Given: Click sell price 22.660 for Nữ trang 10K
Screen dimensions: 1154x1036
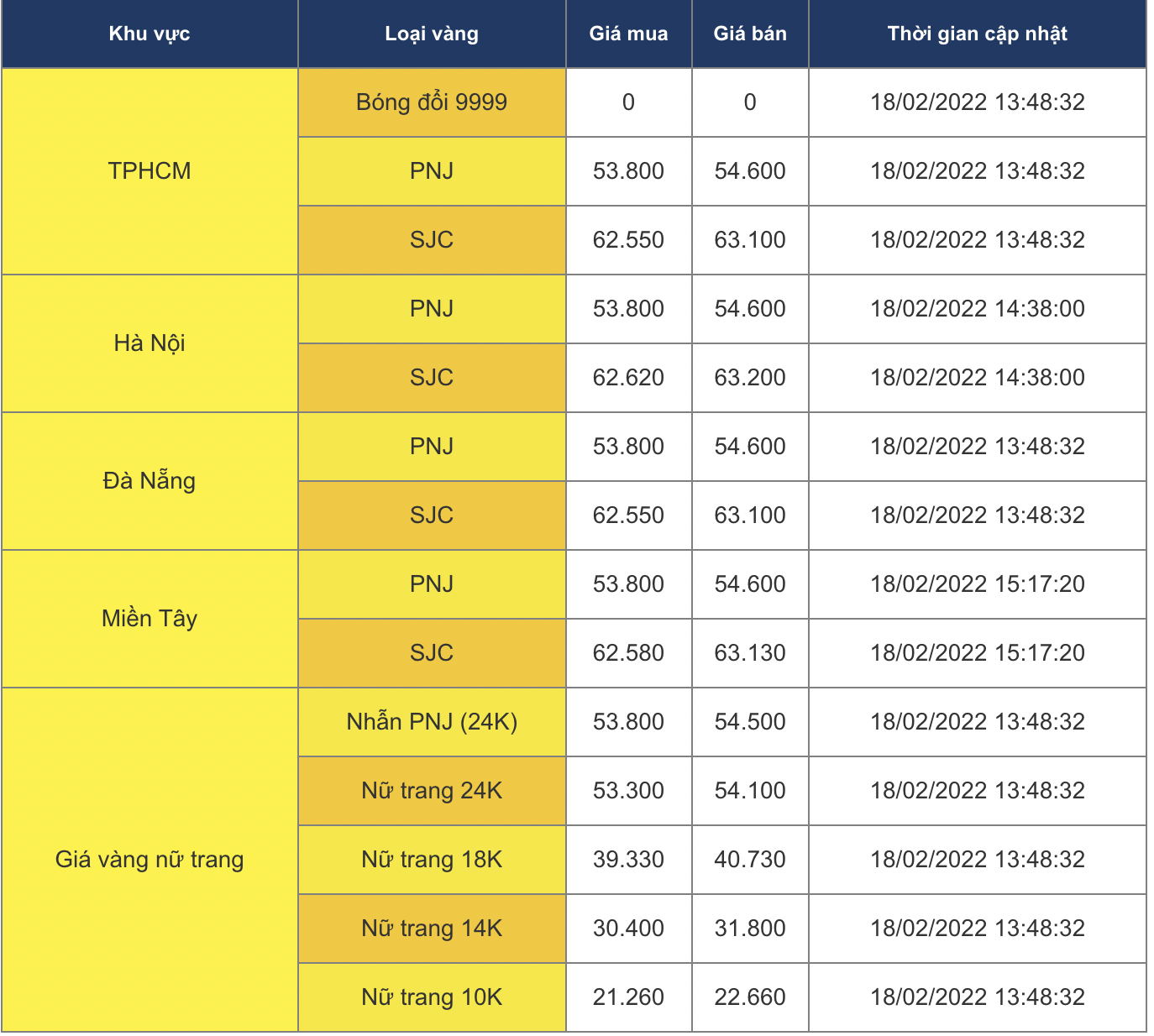Looking at the screenshot, I should pos(750,997).
